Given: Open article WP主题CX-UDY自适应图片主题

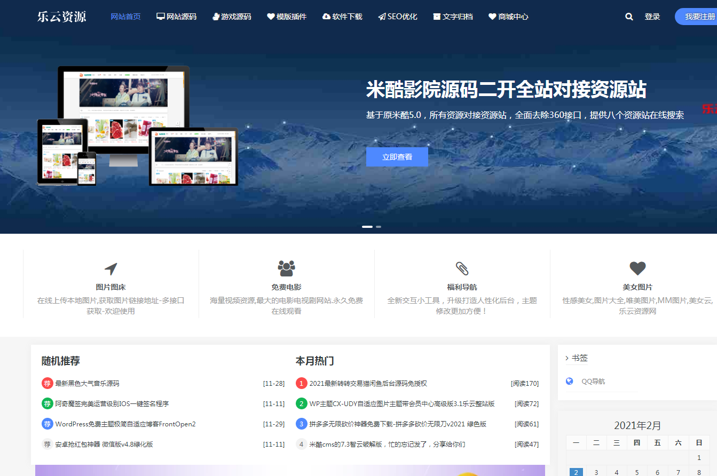Looking at the screenshot, I should (401, 403).
